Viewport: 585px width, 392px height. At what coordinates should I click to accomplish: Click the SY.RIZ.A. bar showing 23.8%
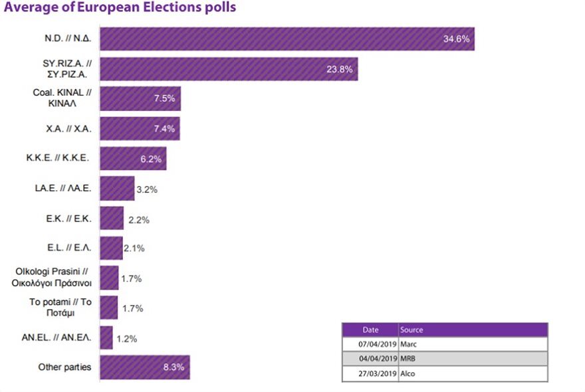229,68
